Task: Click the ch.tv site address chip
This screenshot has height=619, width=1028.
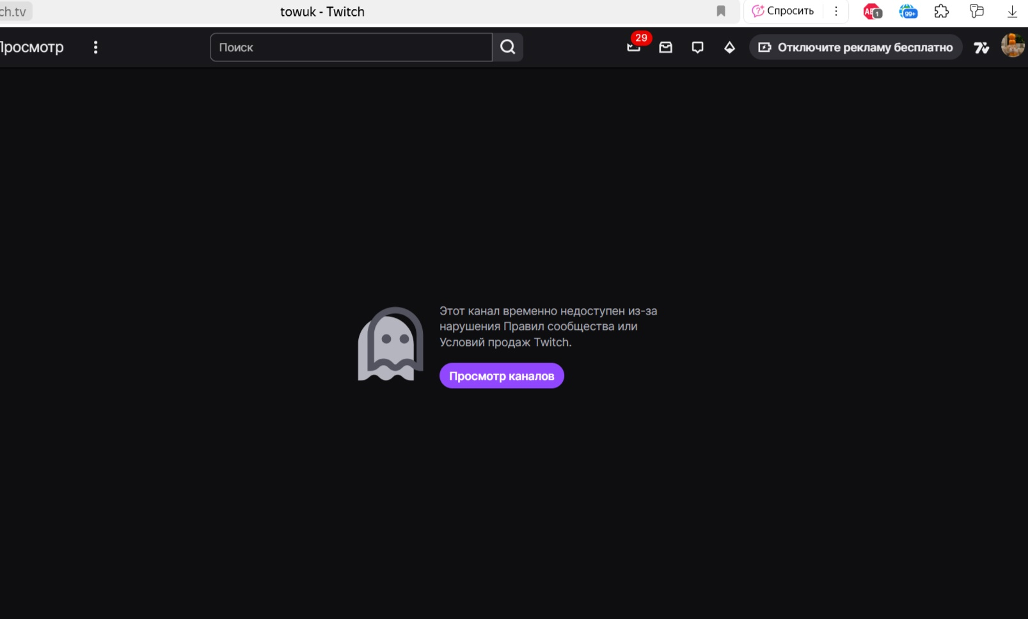Action: (x=15, y=12)
